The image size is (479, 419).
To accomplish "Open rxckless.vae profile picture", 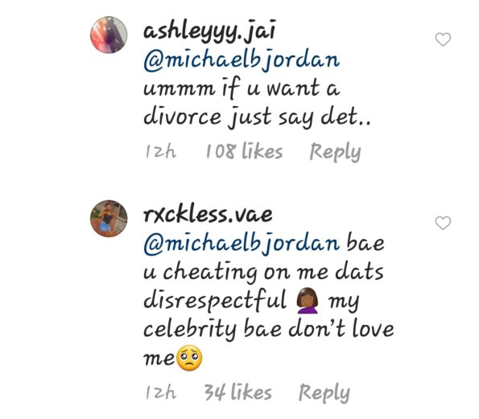I will tap(109, 219).
